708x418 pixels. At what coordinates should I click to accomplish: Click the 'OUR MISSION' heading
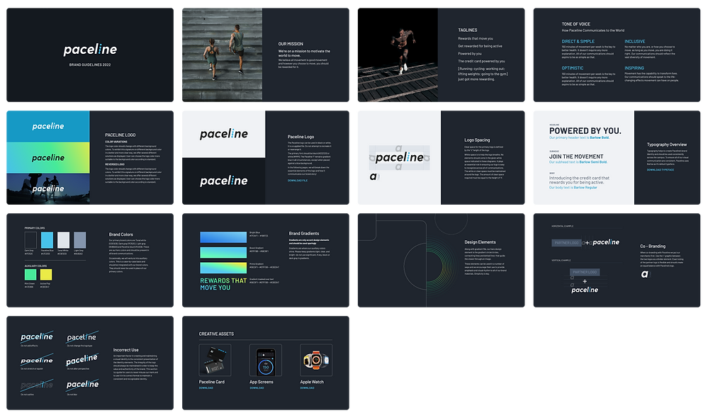tap(291, 44)
